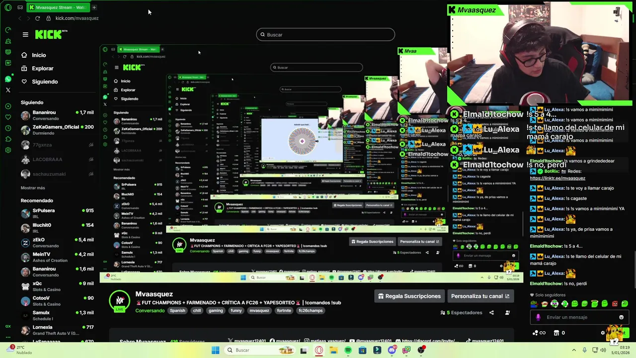
Task: Open Bananirou channel under Siguiendo list
Action: [x=57, y=115]
